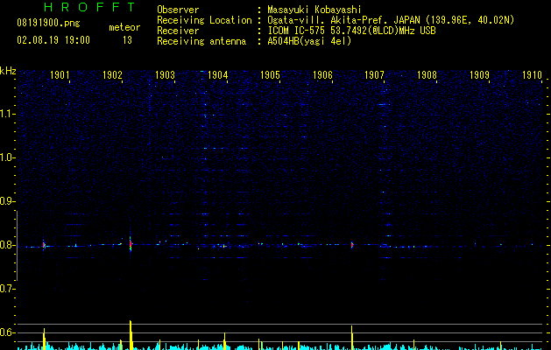Image resolution: width=551 pixels, height=350 pixels.
Task: Click observer name Masayuki Kobayashi
Action: coord(314,10)
